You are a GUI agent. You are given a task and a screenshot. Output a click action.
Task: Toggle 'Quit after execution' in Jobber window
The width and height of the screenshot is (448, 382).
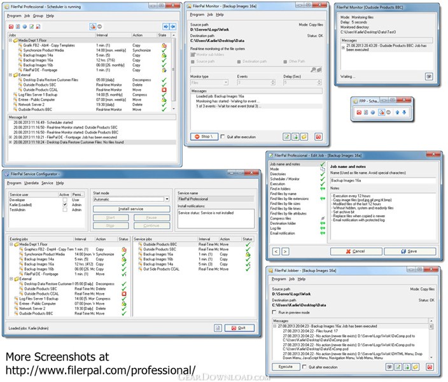305,367
